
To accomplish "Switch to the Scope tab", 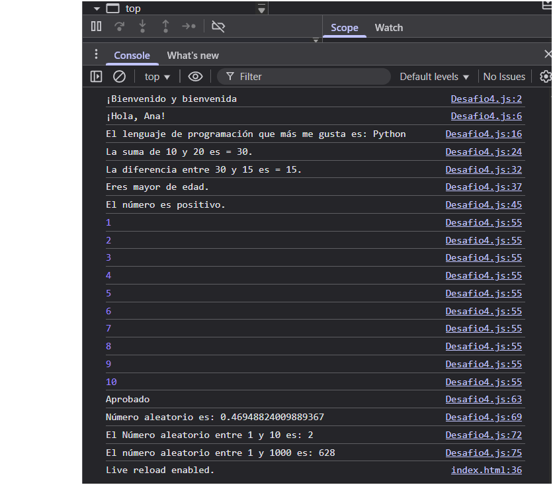I will click(344, 28).
